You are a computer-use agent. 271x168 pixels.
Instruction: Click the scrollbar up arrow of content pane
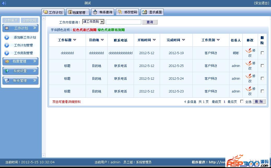(x=44, y=18)
